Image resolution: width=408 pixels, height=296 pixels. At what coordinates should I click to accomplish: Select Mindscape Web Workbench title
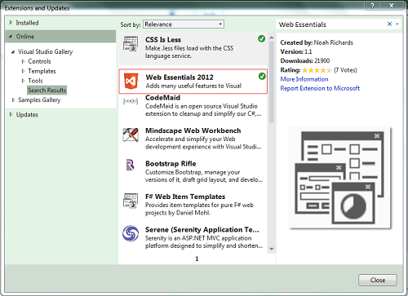click(193, 130)
